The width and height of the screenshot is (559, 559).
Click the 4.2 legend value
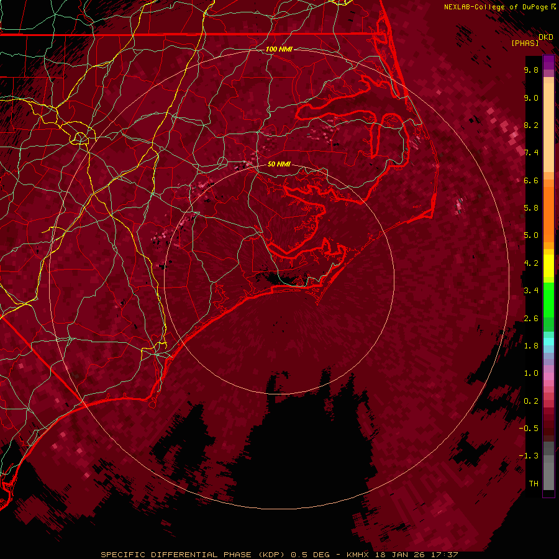531,263
